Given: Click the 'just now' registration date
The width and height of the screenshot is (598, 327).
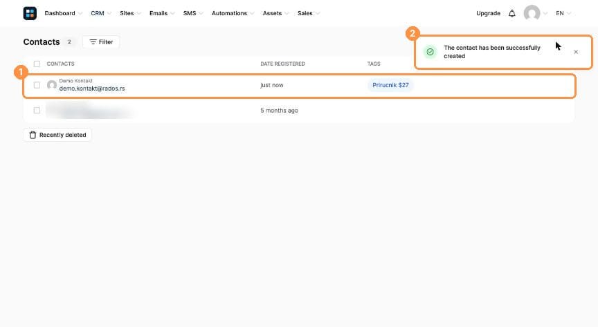Looking at the screenshot, I should [272, 85].
